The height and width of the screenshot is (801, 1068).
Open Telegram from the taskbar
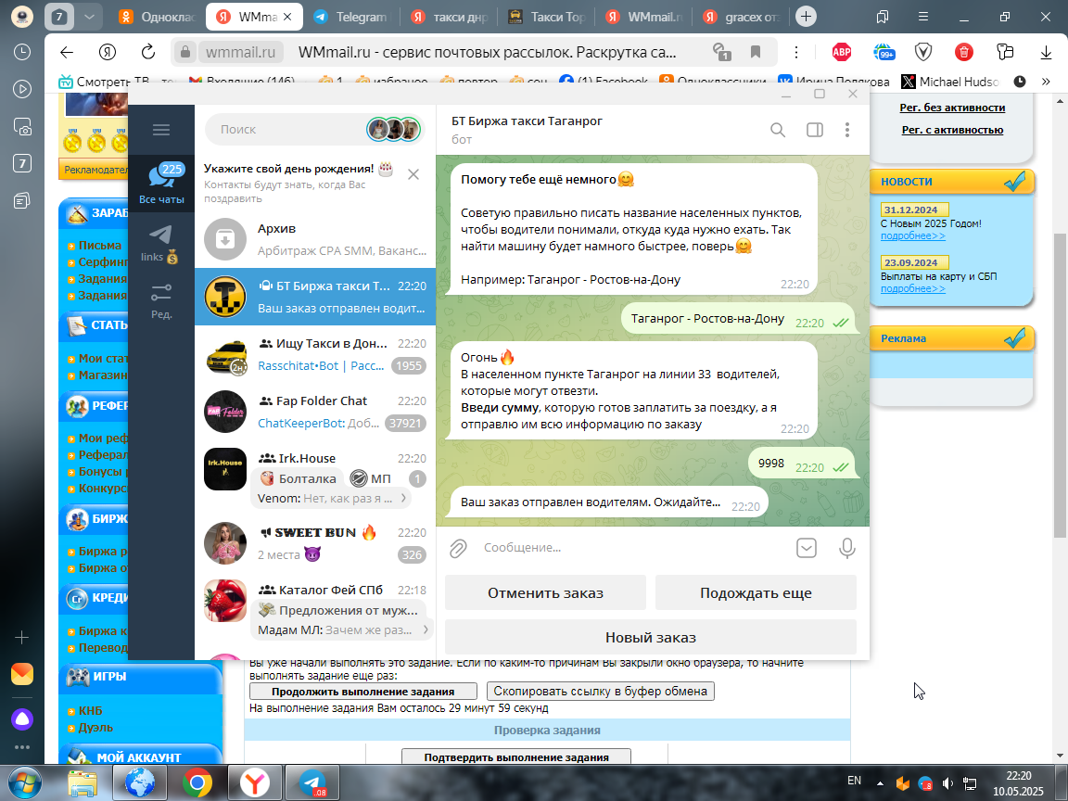(312, 783)
